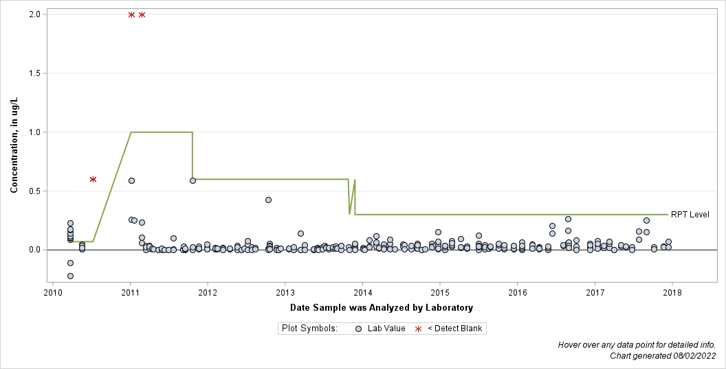Click the 2011 x-axis tick label
The image size is (726, 369).
coord(130,292)
